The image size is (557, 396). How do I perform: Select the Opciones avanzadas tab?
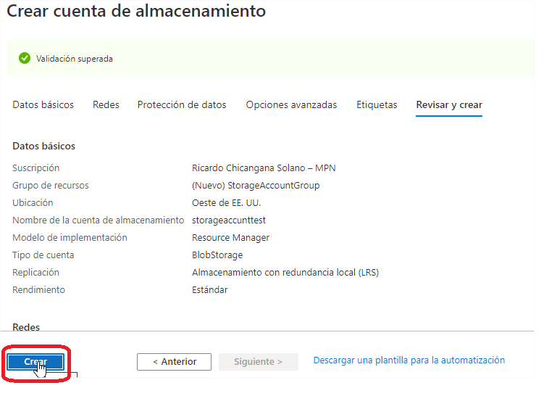(291, 105)
